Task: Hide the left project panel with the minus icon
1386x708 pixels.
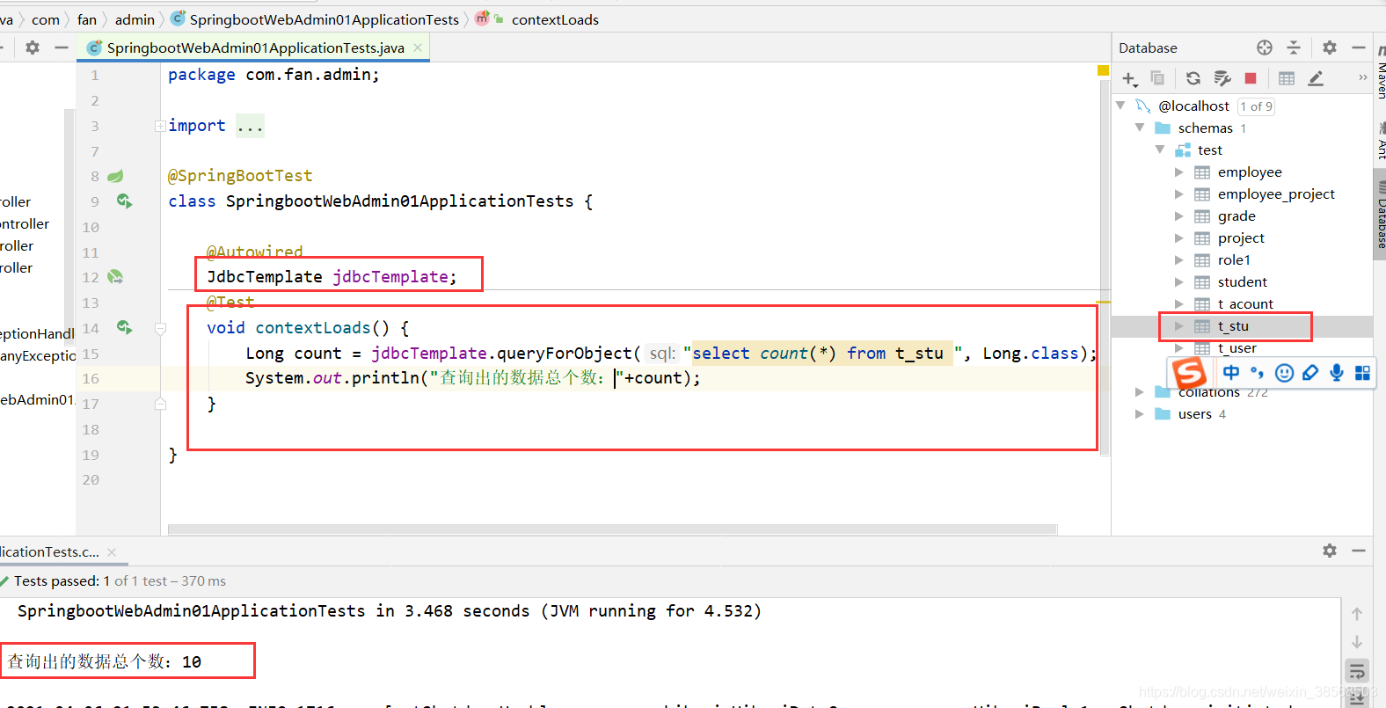Action: pos(62,47)
